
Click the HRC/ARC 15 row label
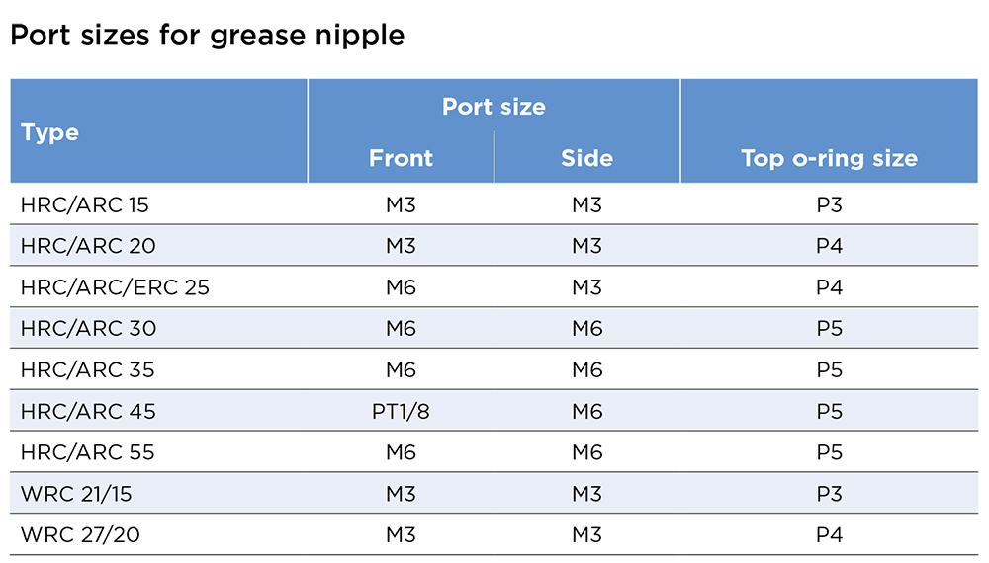(x=85, y=205)
